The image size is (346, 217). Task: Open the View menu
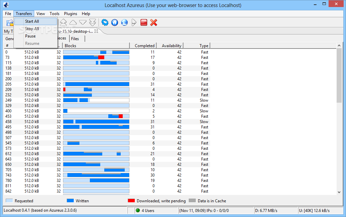tap(41, 14)
